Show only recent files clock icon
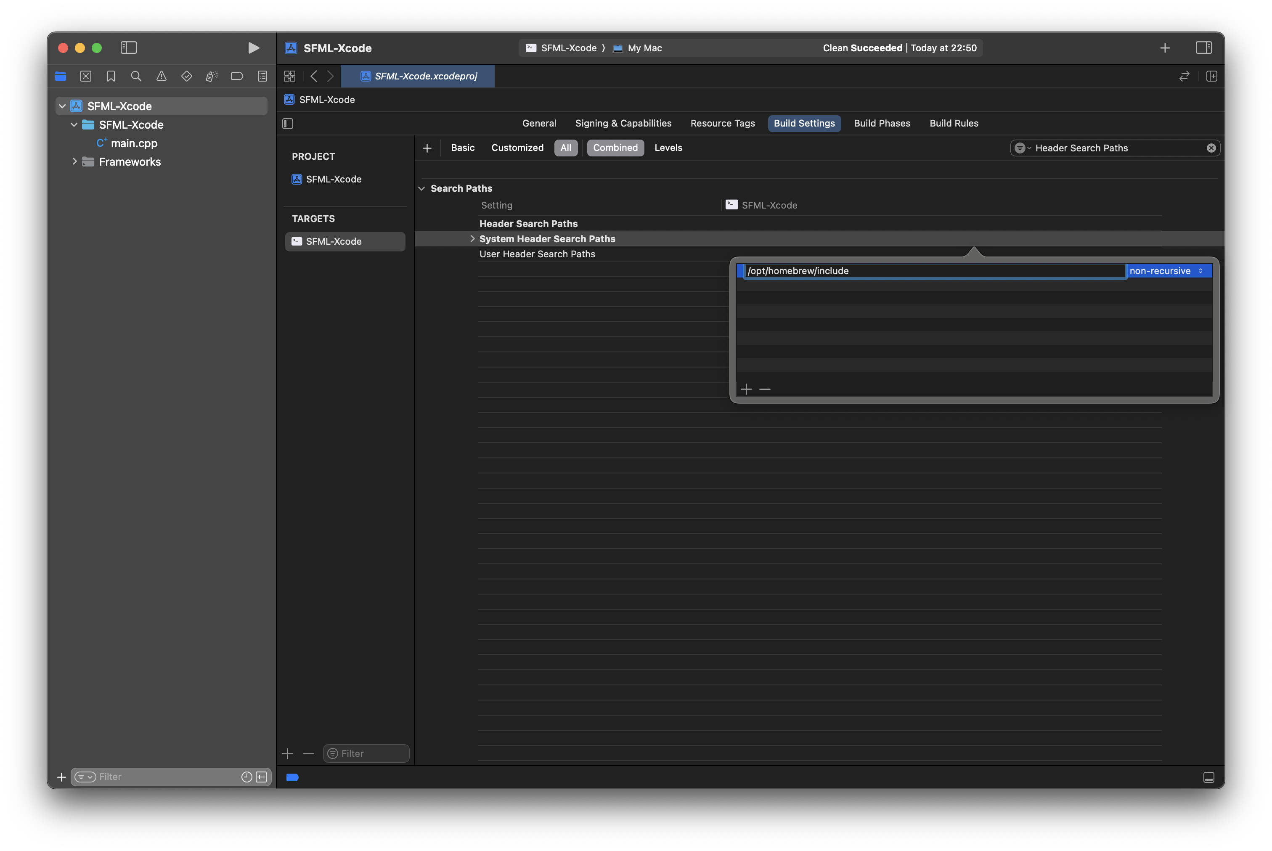1272x851 pixels. (246, 776)
